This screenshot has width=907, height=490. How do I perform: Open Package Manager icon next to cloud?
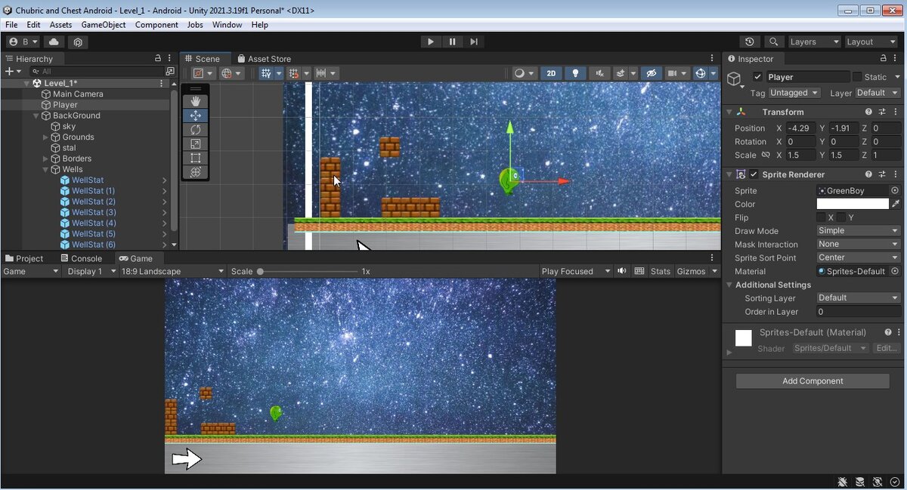(x=78, y=42)
